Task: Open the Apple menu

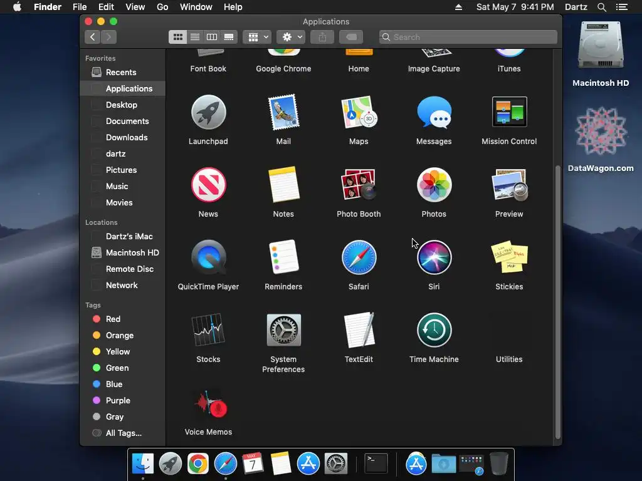Action: (17, 7)
